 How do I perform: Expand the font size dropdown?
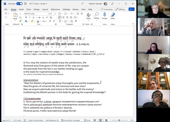pyautogui.click(x=55, y=14)
